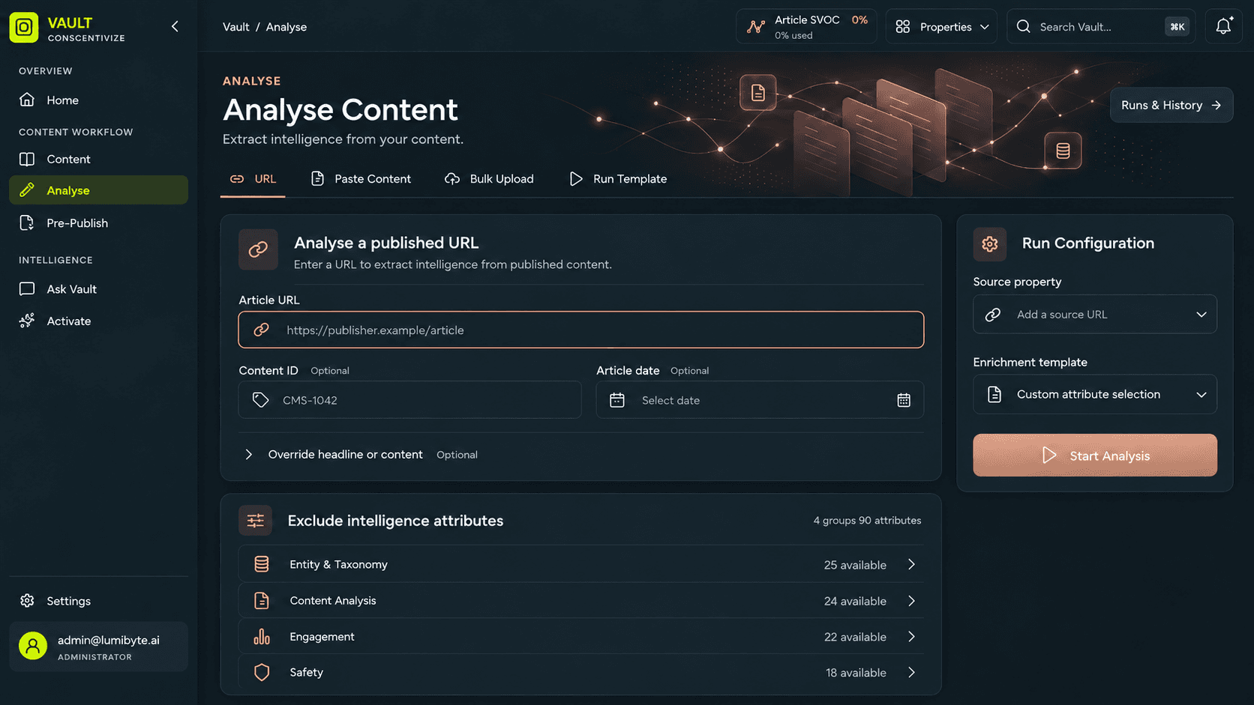Click the Pre-Publish document icon
This screenshot has height=705, width=1254.
click(x=27, y=223)
